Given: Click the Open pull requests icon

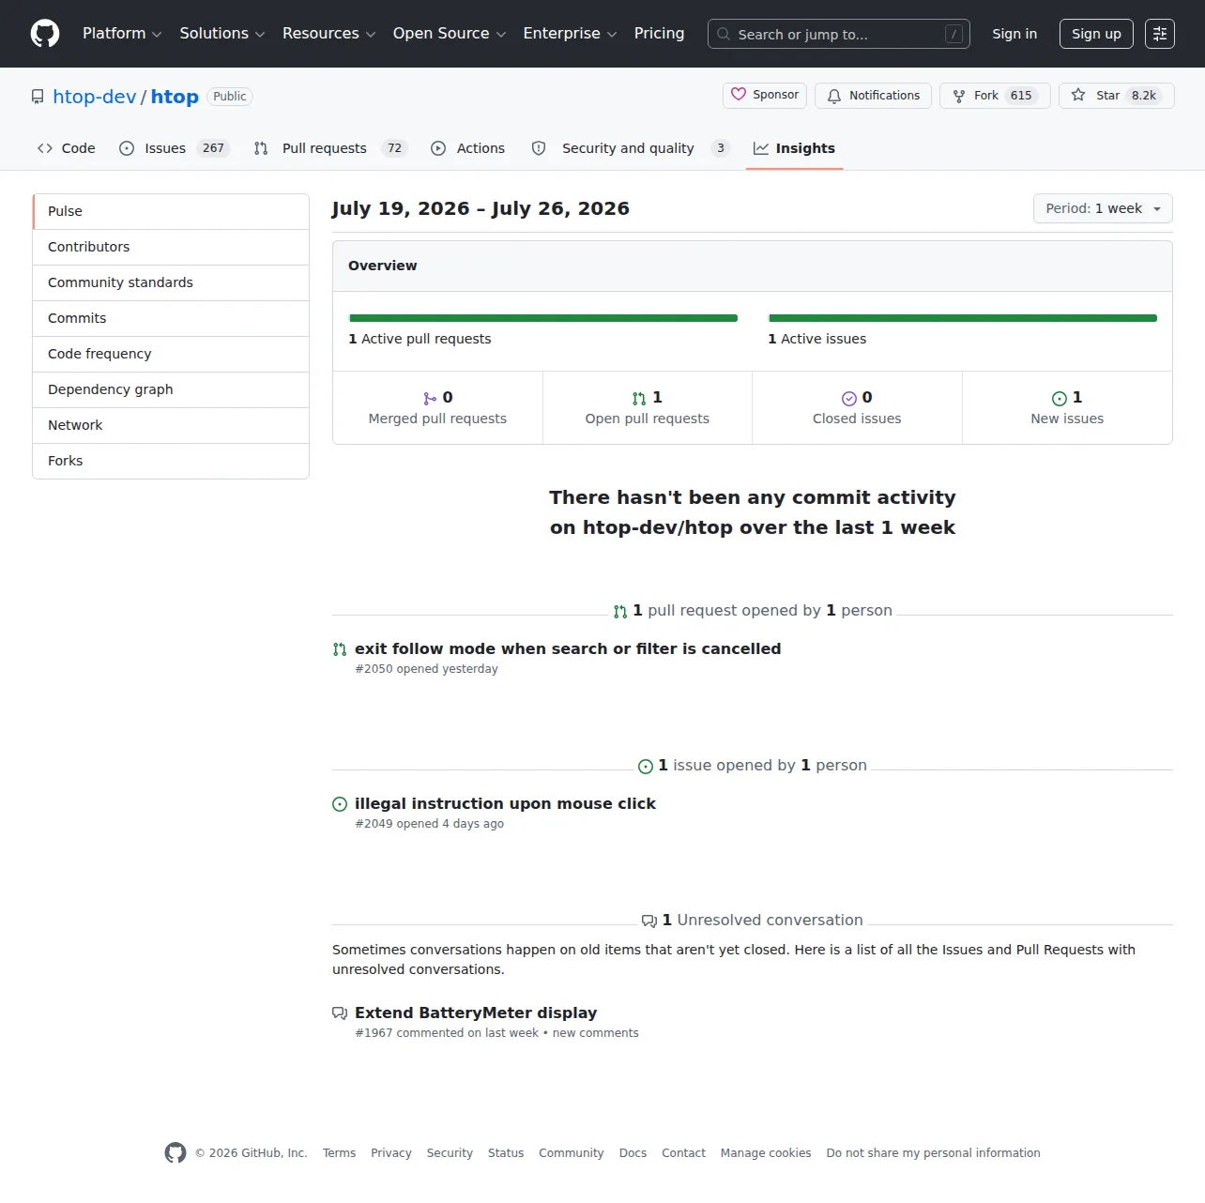Looking at the screenshot, I should pyautogui.click(x=639, y=399).
